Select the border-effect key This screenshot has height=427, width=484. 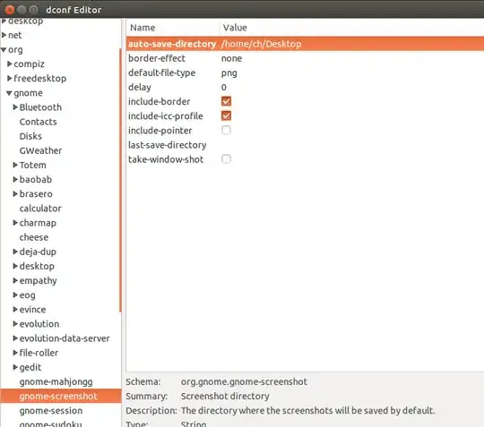[x=157, y=58]
